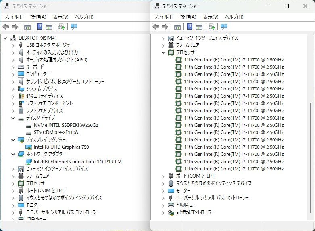Click Update driver icon in left toolbar
Screen dimensions: 315x231
pyautogui.click(x=61, y=27)
